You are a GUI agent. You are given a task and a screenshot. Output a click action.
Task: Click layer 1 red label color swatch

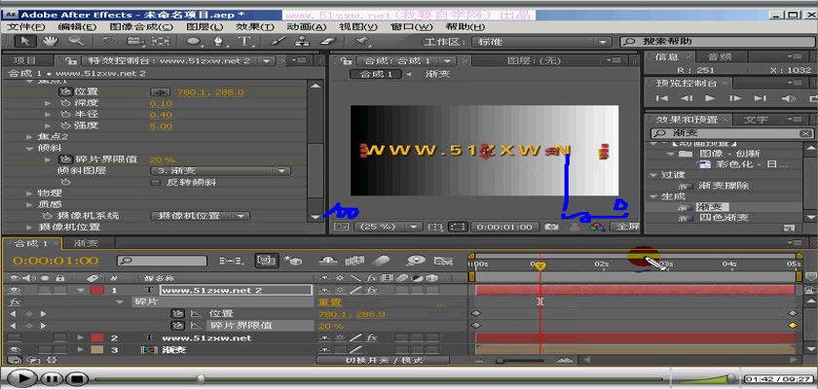(97, 291)
